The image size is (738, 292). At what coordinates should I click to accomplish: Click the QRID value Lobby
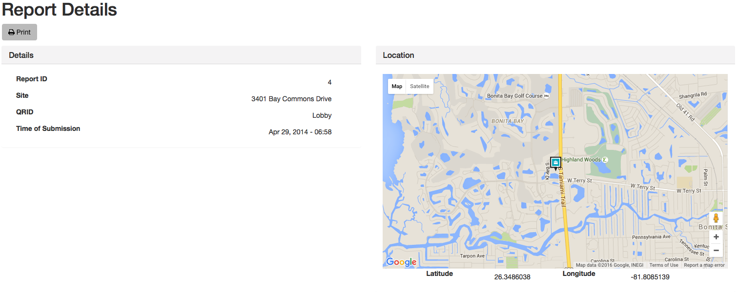click(x=322, y=115)
